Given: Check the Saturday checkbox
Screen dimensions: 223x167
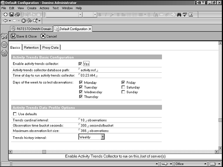Looking at the screenshot, I should 123,87.
